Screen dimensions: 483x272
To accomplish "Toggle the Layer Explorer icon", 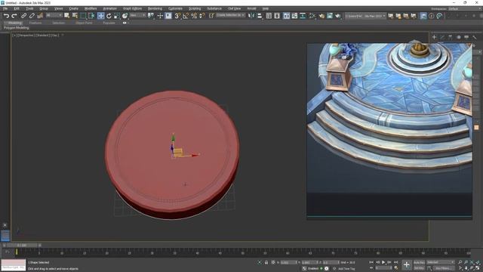I will 277,16.
